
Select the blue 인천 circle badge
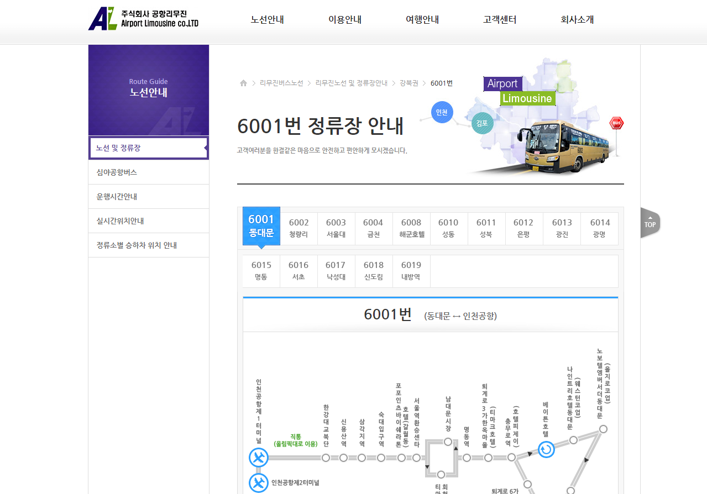pos(441,112)
